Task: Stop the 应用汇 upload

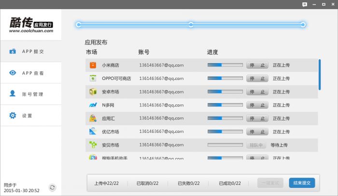Action: (257, 118)
